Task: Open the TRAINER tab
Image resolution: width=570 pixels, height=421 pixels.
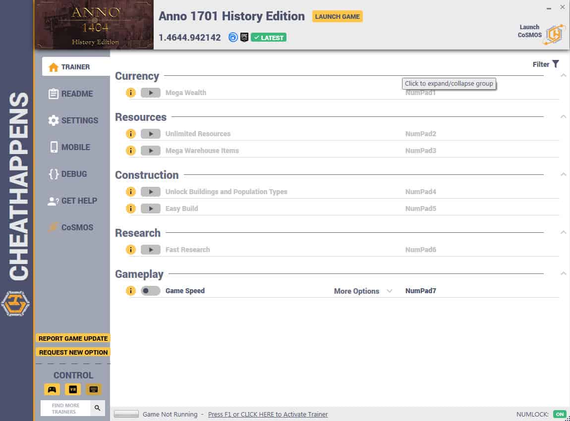Action: click(x=76, y=67)
